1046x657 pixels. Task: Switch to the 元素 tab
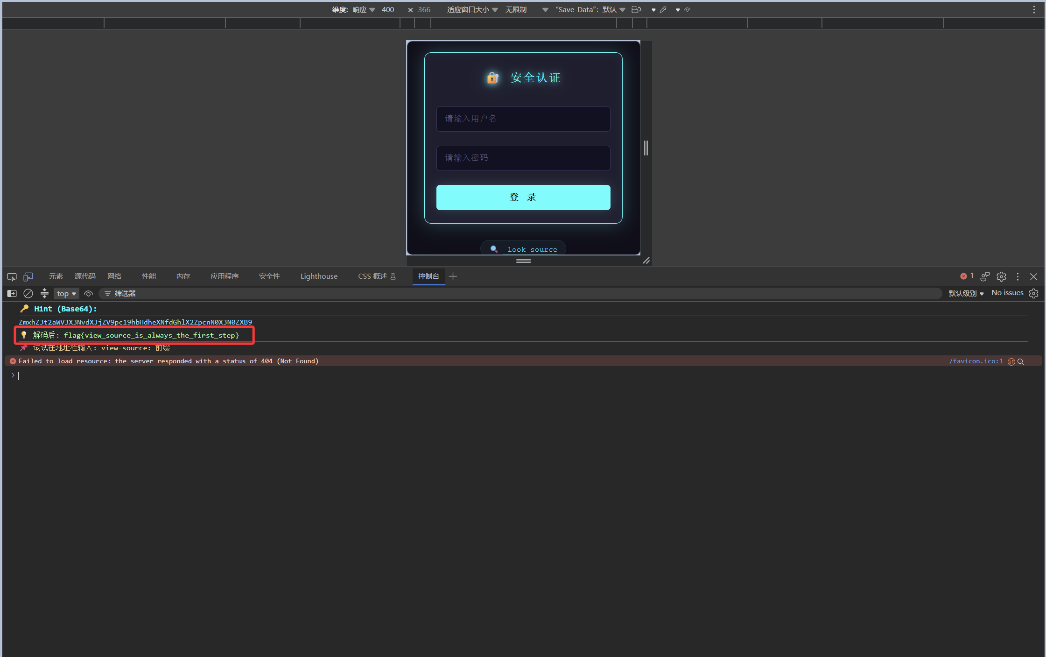tap(56, 276)
